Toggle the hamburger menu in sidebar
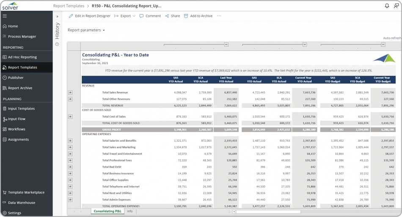402x217 pixels. click(x=5, y=16)
